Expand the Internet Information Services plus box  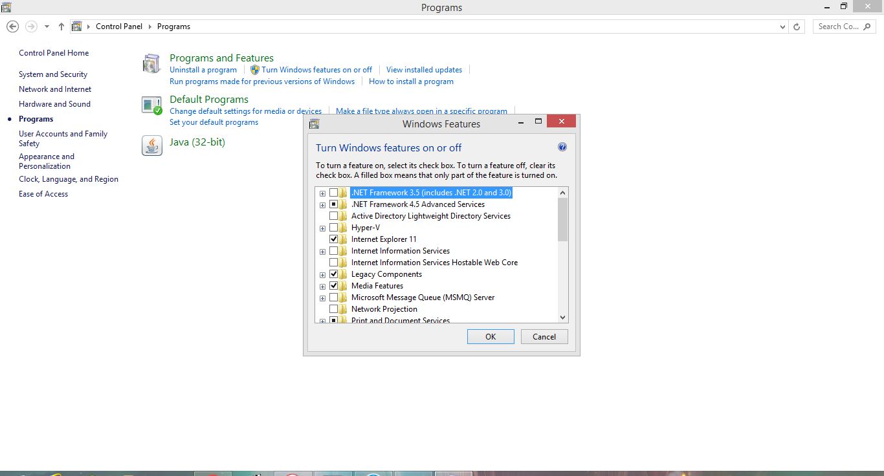(x=322, y=252)
